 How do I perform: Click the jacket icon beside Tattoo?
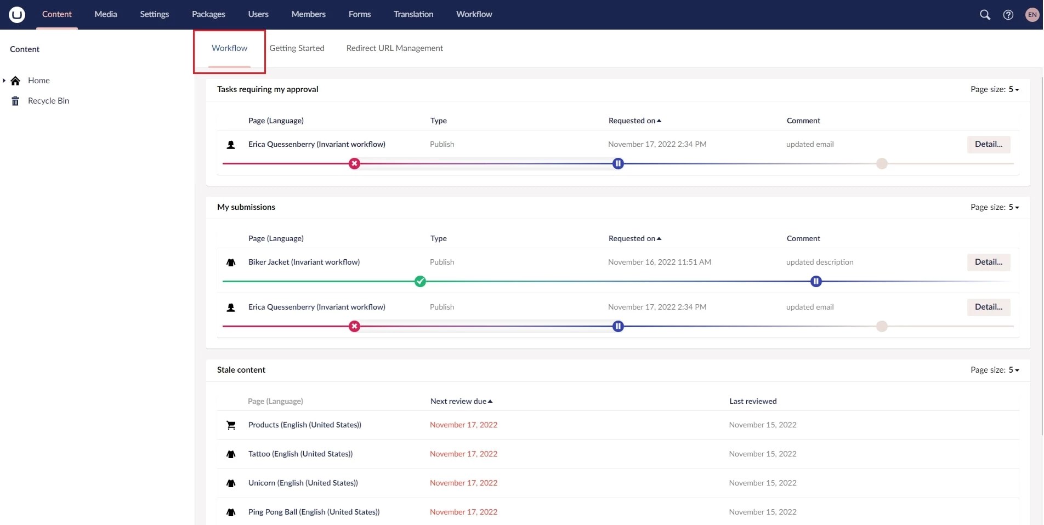click(x=231, y=454)
